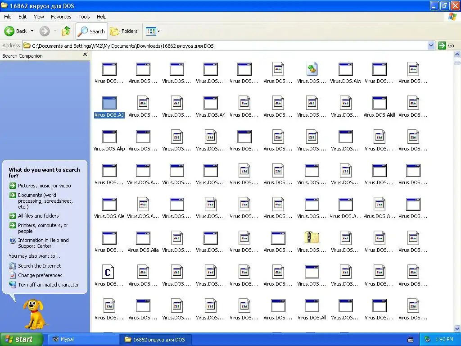Choose All files and folders search
This screenshot has width=461, height=346.
(x=38, y=216)
